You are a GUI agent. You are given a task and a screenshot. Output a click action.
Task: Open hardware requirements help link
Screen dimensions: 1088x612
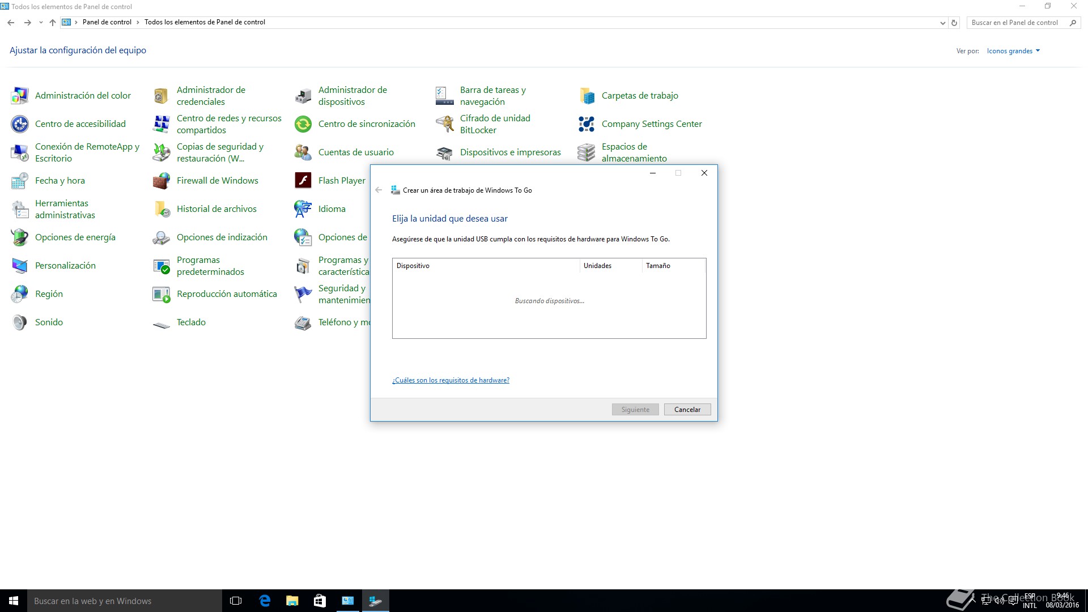(450, 380)
